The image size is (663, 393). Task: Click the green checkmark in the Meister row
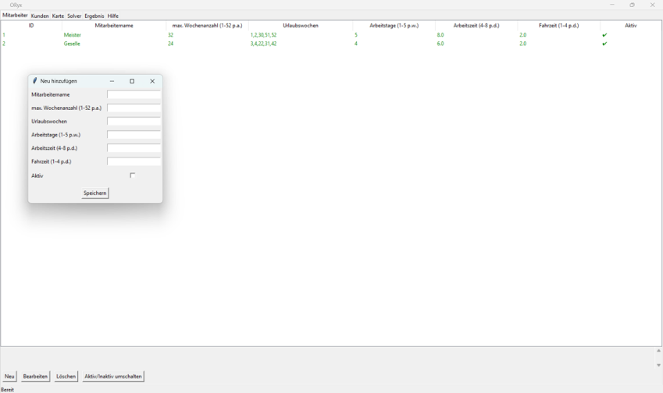[604, 35]
